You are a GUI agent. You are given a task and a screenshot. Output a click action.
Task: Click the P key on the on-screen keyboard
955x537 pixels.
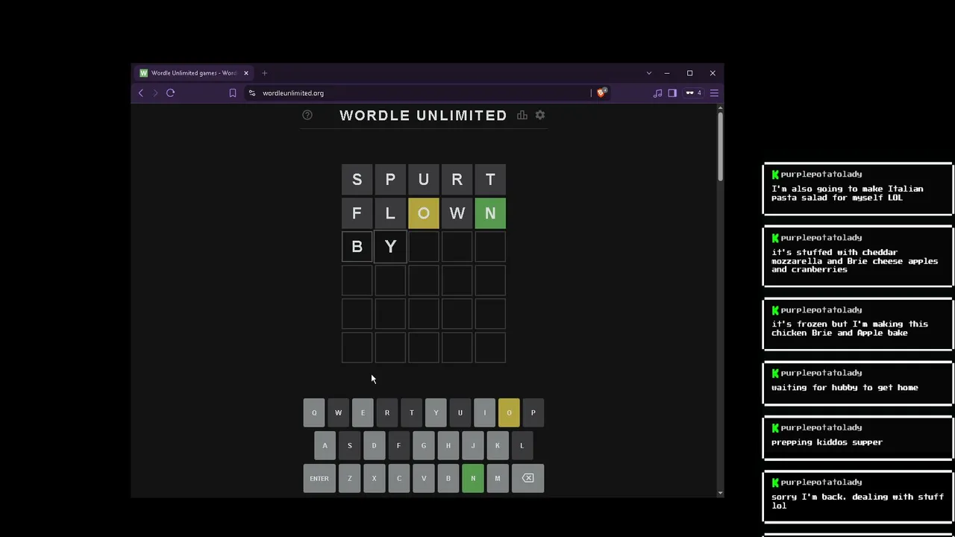[533, 412]
